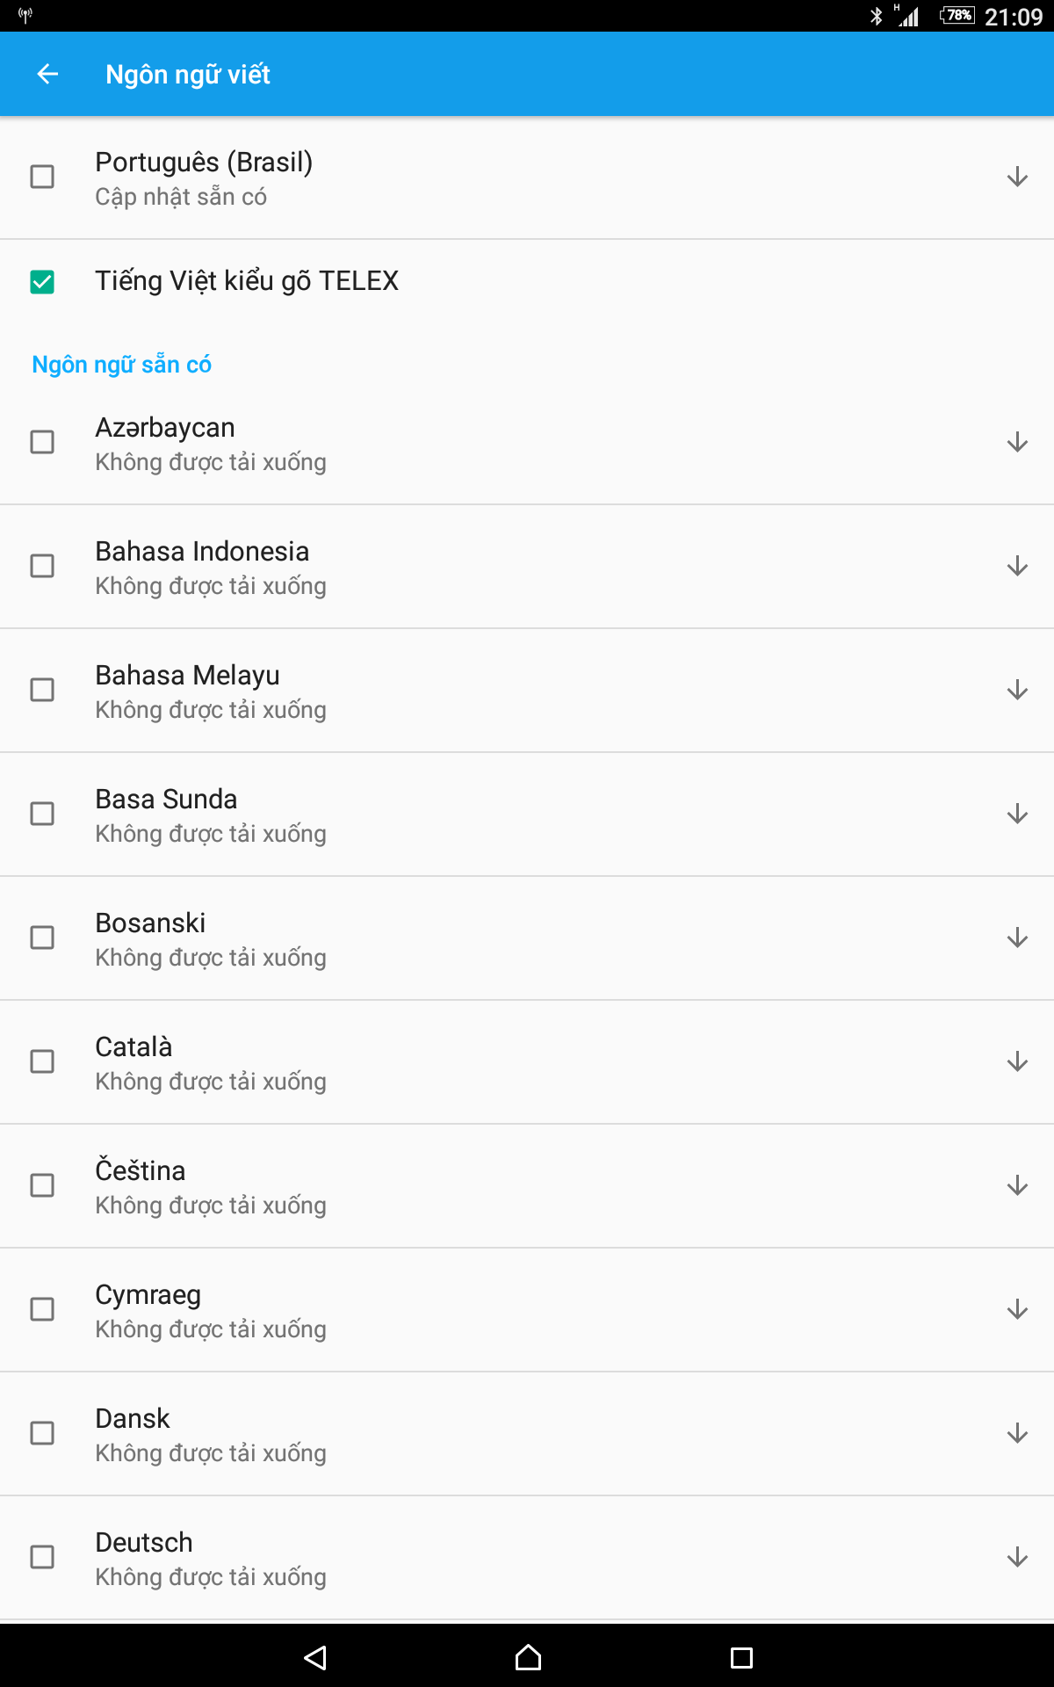Download the Bahasa Melayu language pack
The height and width of the screenshot is (1687, 1054).
(1017, 690)
